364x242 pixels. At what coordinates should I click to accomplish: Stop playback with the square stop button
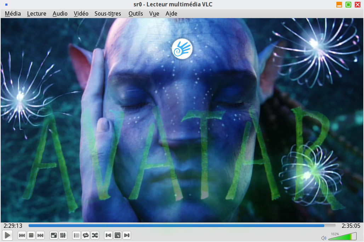[31, 235]
